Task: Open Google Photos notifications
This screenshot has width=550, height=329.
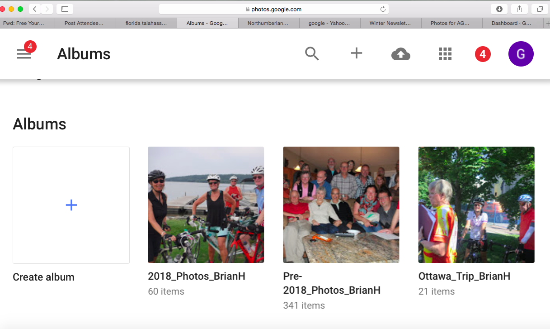Action: pos(483,53)
